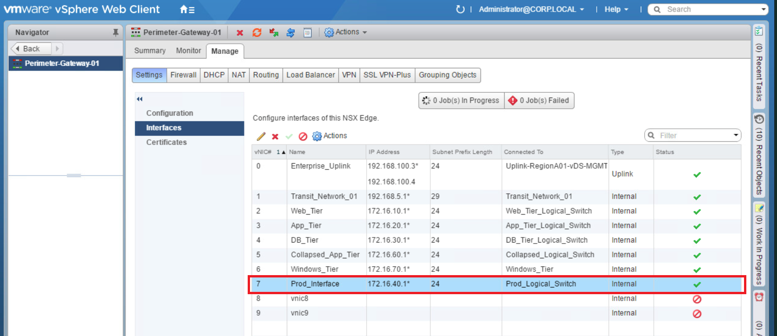This screenshot has height=336, width=777.
Task: Select the Web_Tier interface row
Action: (x=496, y=211)
